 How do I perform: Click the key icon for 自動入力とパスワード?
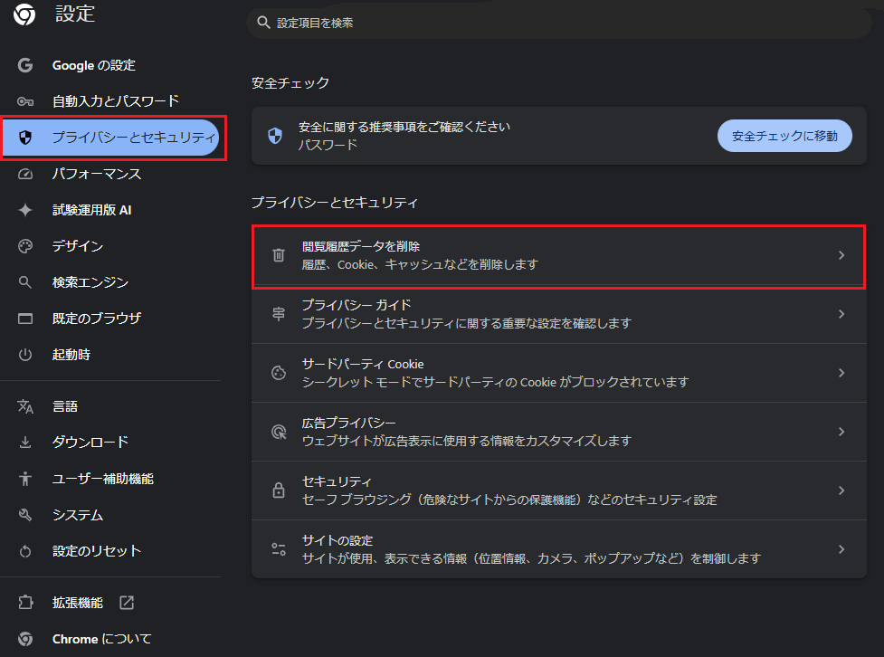point(25,101)
